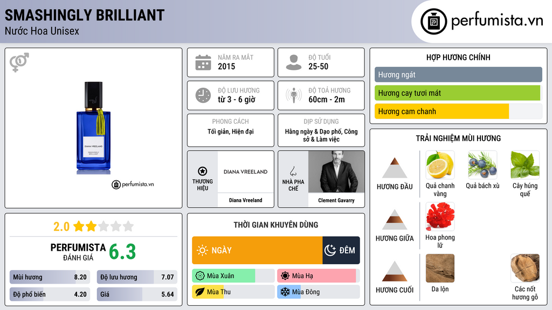Viewport: 552px width, 310px height.
Task: Click the first gold rating star
Action: (79, 226)
